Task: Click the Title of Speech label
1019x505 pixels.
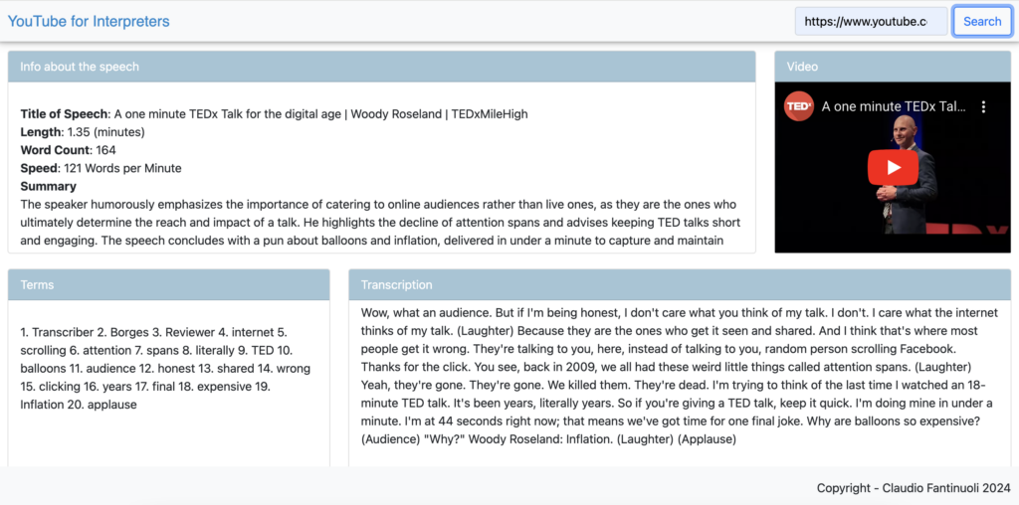Action: [x=64, y=114]
